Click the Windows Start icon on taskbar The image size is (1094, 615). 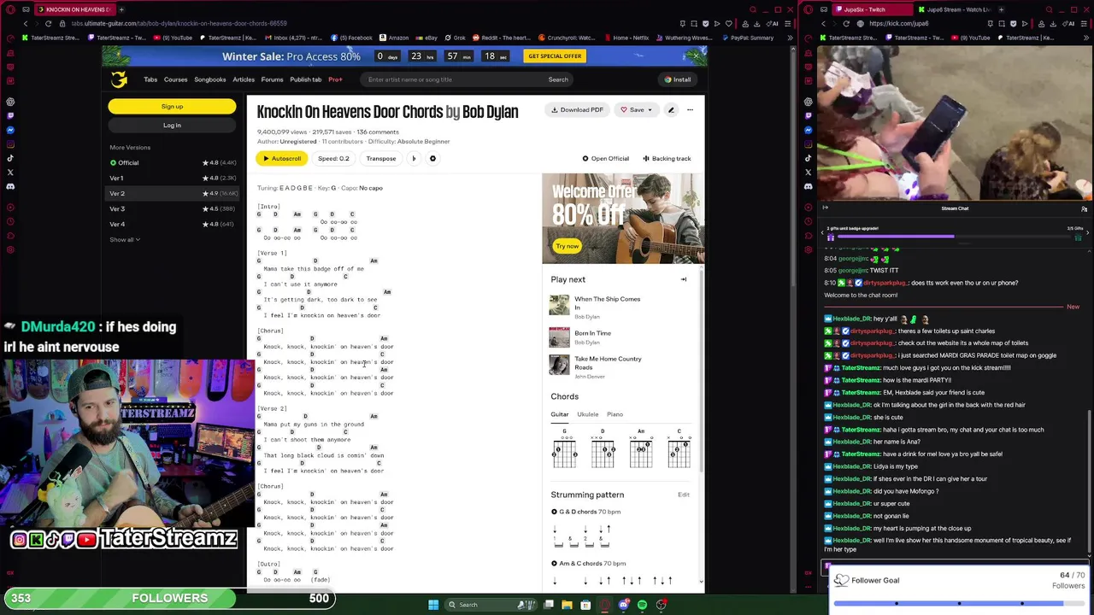tap(433, 605)
